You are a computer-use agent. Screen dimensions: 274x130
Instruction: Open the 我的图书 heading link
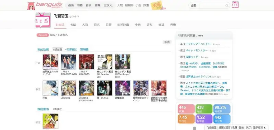(43, 109)
